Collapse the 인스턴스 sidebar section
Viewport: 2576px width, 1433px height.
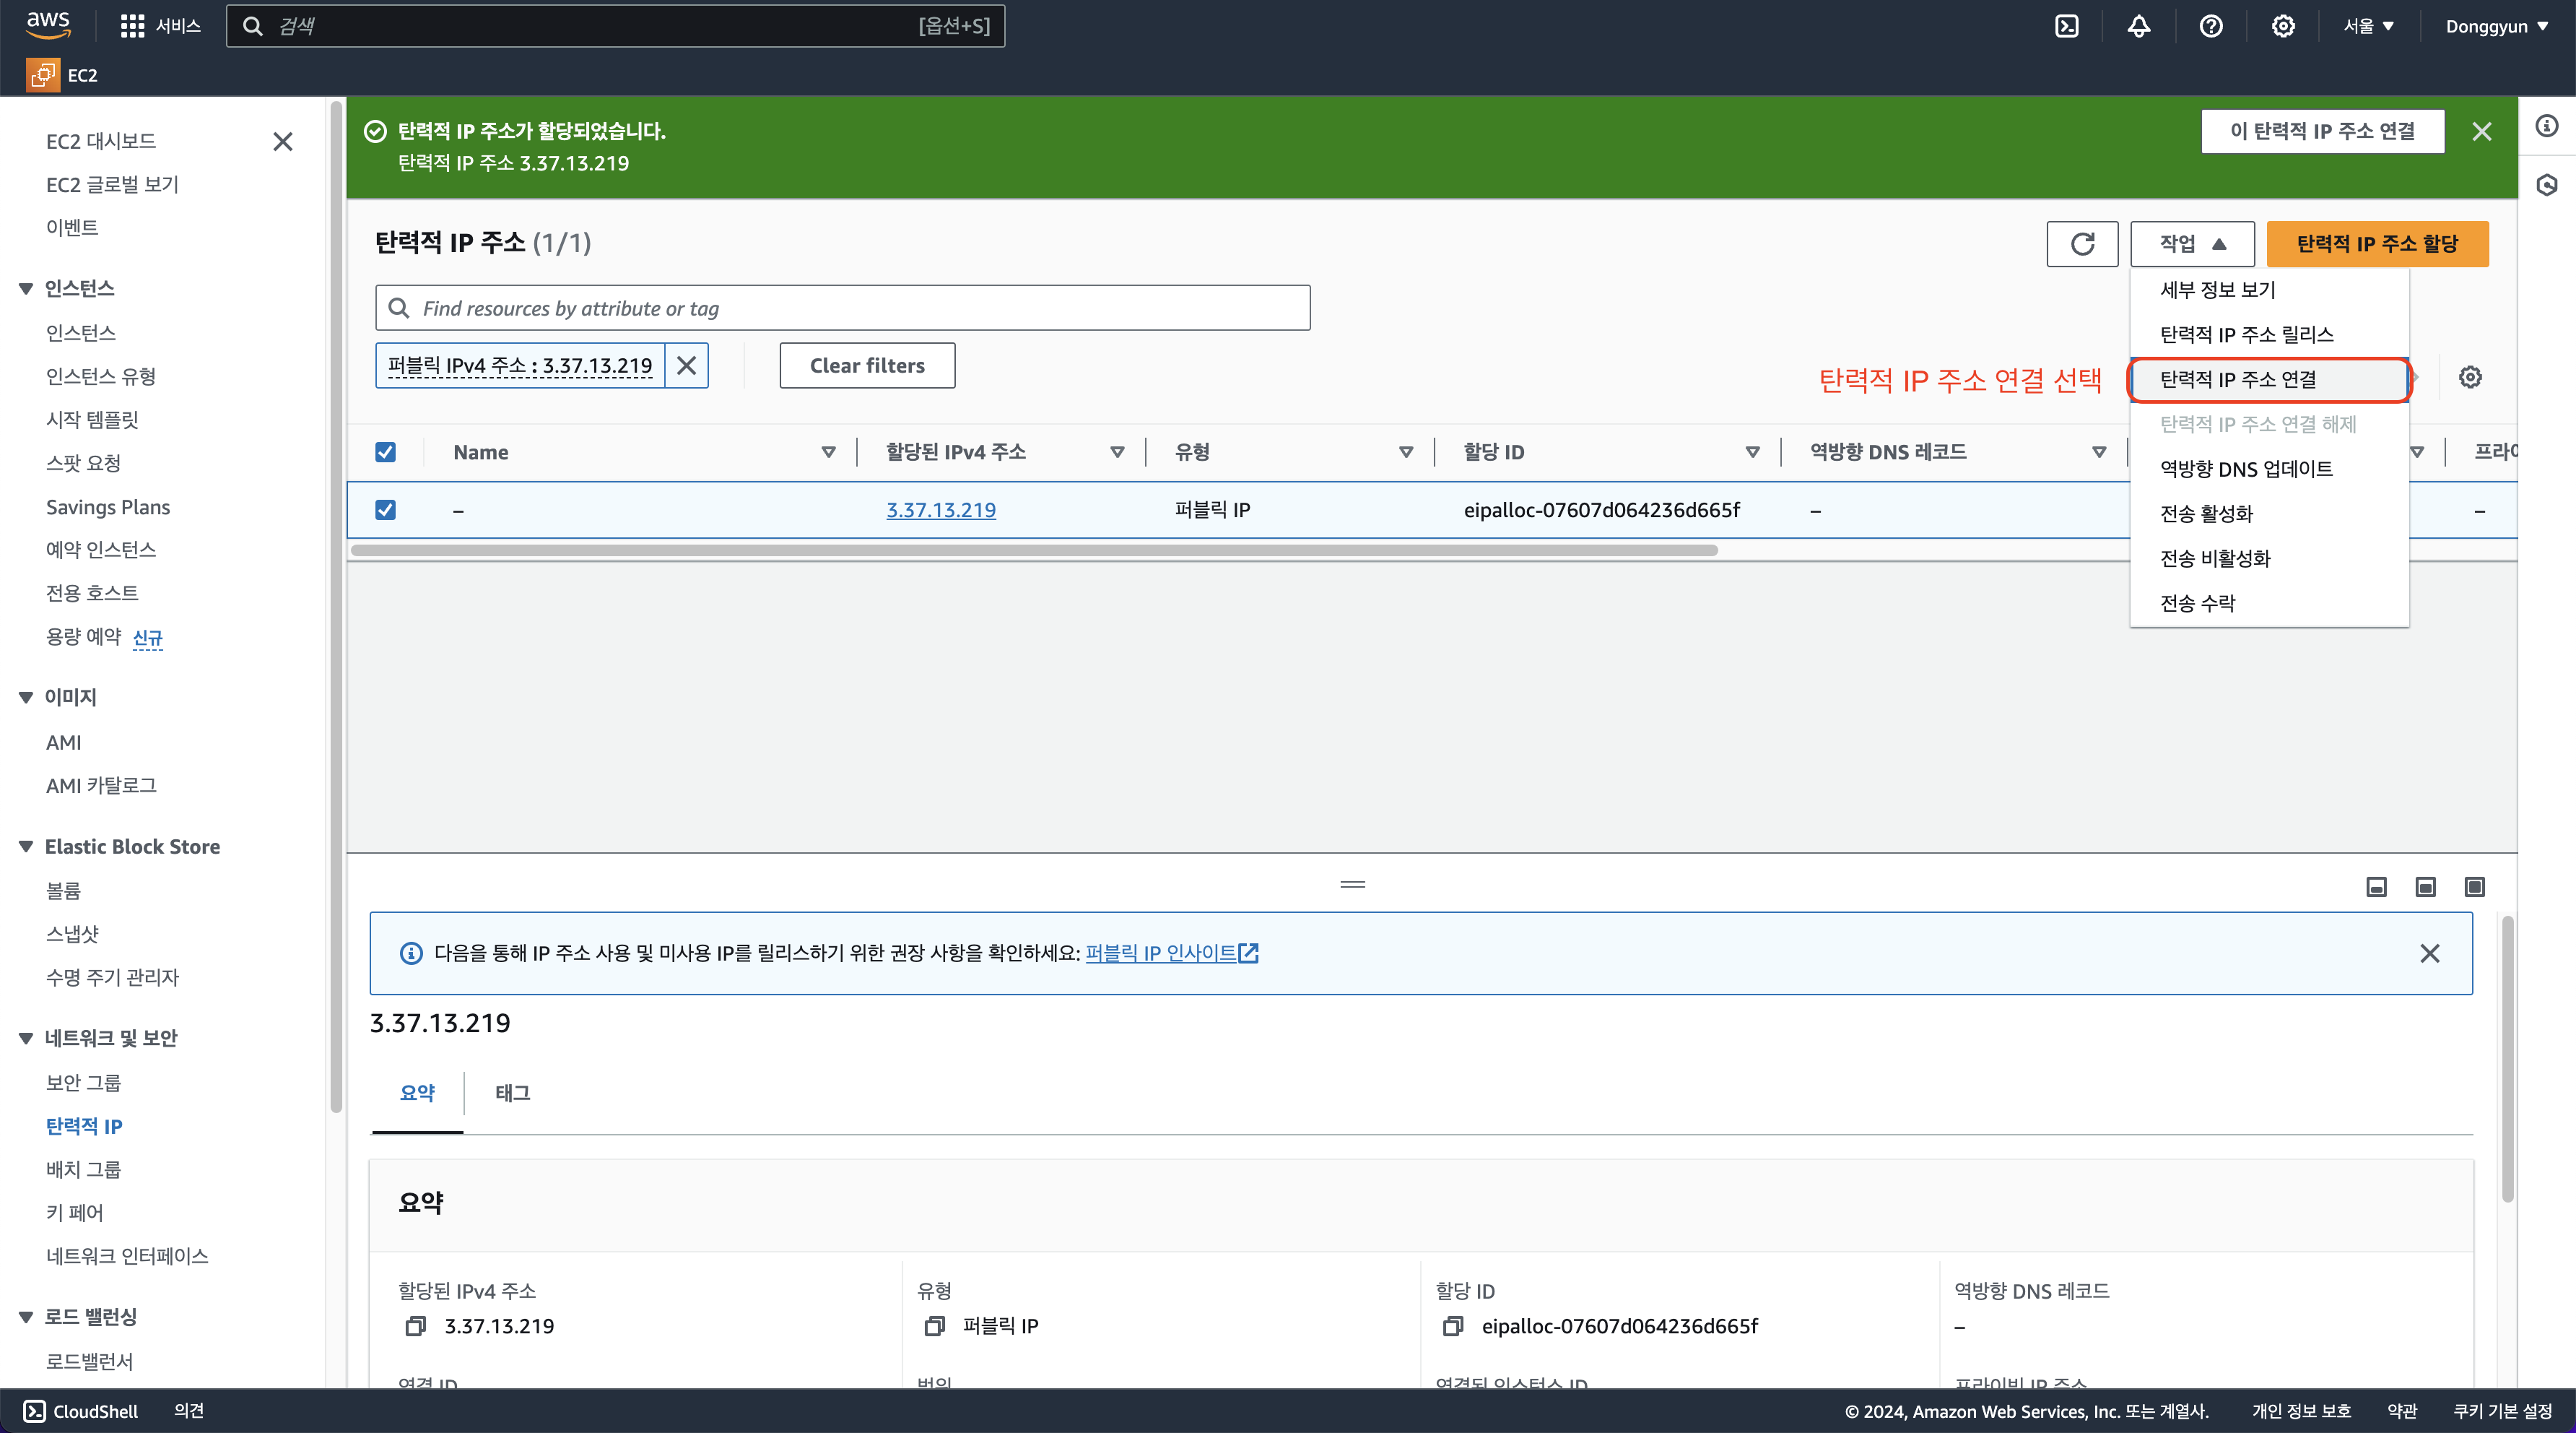coord(26,289)
